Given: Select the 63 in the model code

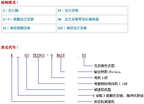Looking at the screenshot, I should 27,55.
